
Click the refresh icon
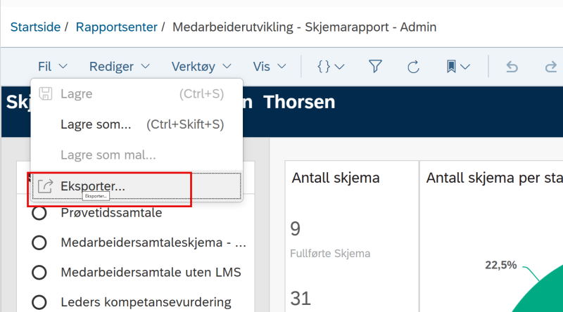413,67
